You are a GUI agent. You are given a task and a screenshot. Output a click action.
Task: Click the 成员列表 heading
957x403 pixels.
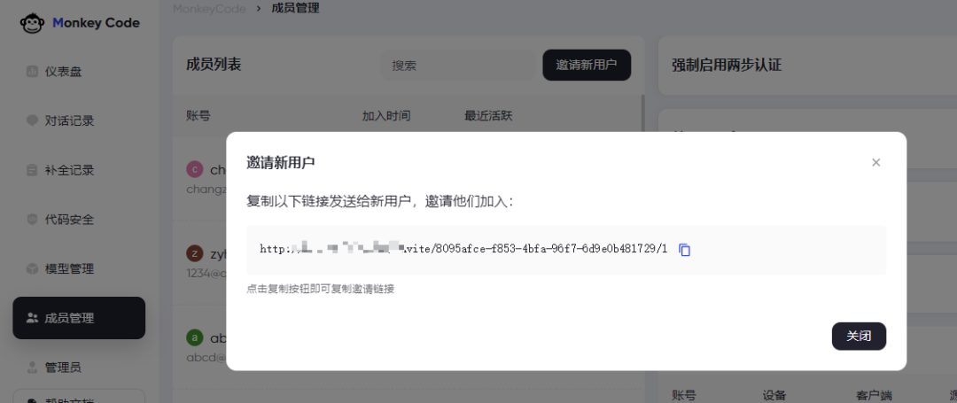[x=214, y=65]
